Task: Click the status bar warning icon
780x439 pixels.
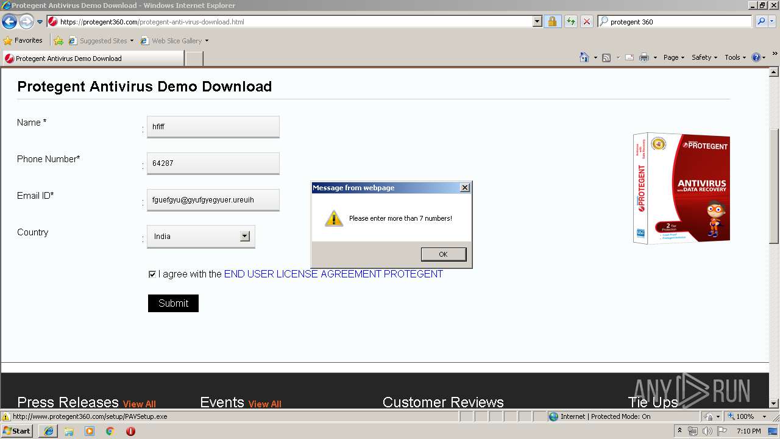Action: pyautogui.click(x=6, y=416)
